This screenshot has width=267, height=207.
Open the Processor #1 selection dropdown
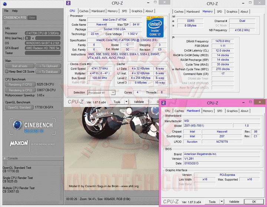click(113, 92)
